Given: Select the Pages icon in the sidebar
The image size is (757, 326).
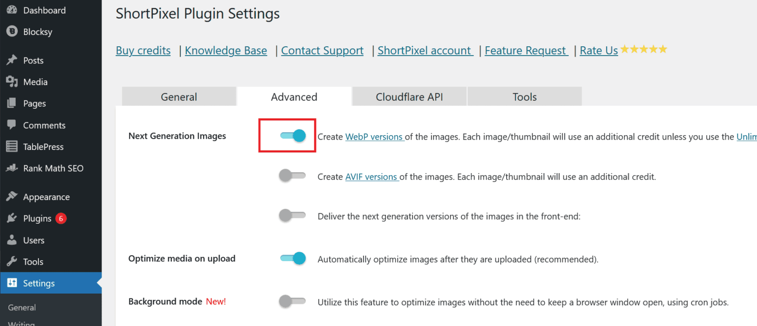Looking at the screenshot, I should [x=12, y=103].
